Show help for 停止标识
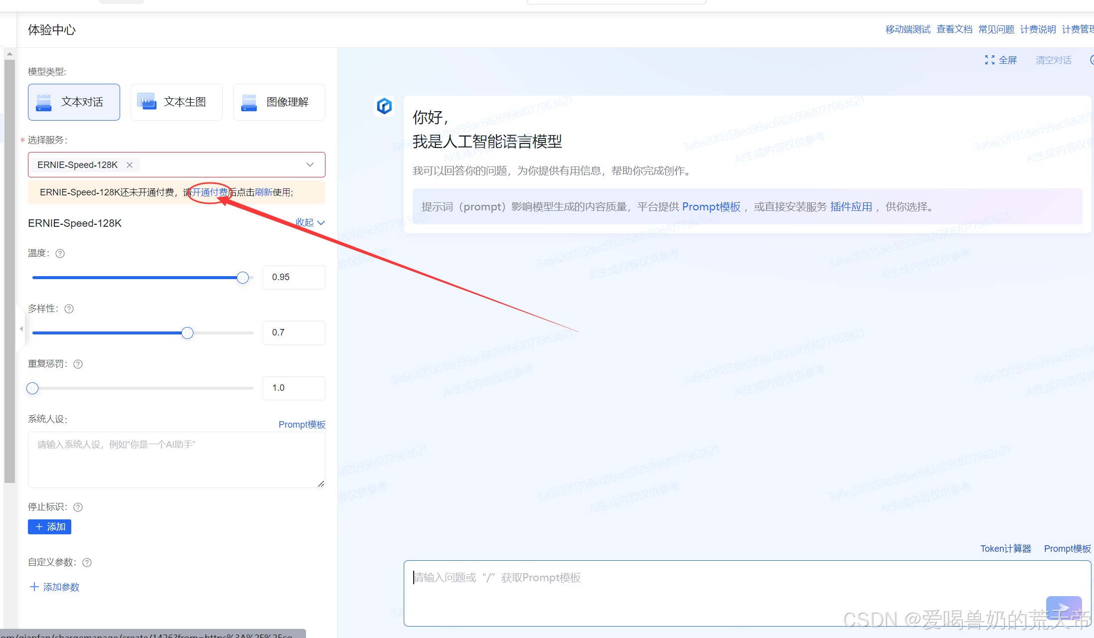Viewport: 1094px width, 638px height. pos(78,507)
